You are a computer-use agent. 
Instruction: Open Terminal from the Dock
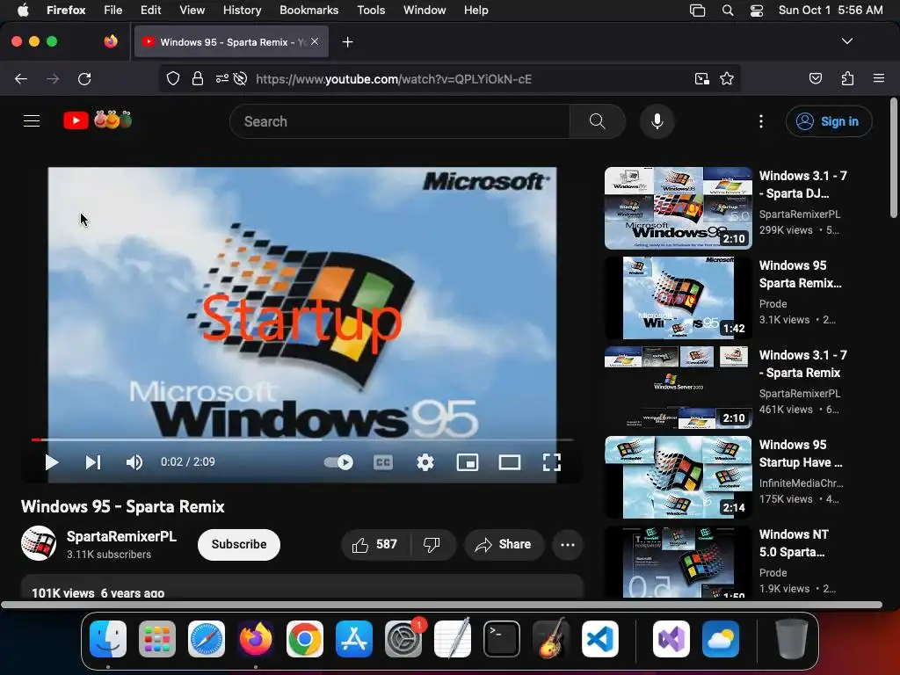(502, 639)
